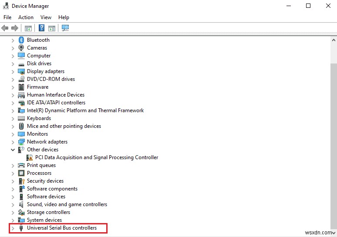Minimize the Device Manager window
Image resolution: width=337 pixels, height=237 pixels.
(x=289, y=6)
